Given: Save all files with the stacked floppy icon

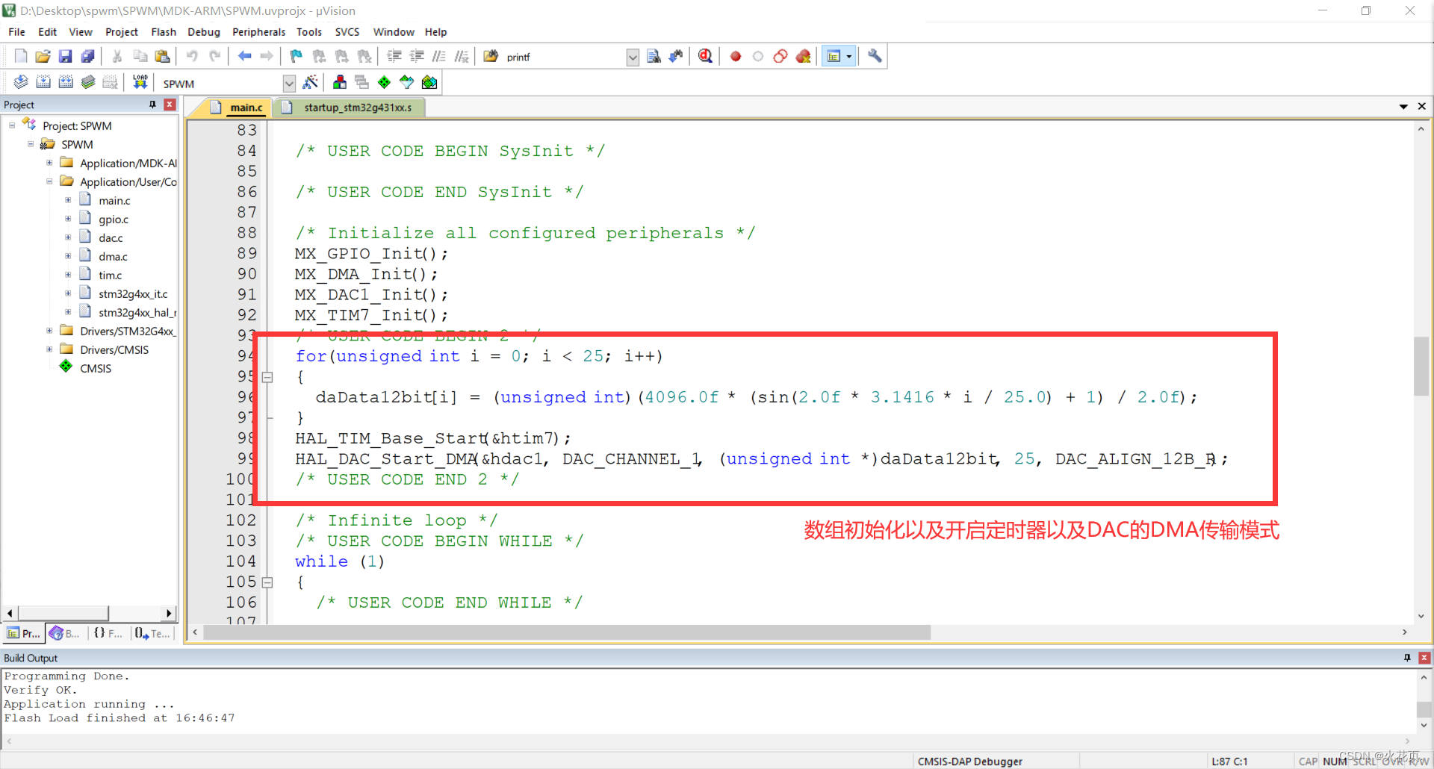Looking at the screenshot, I should [x=88, y=56].
